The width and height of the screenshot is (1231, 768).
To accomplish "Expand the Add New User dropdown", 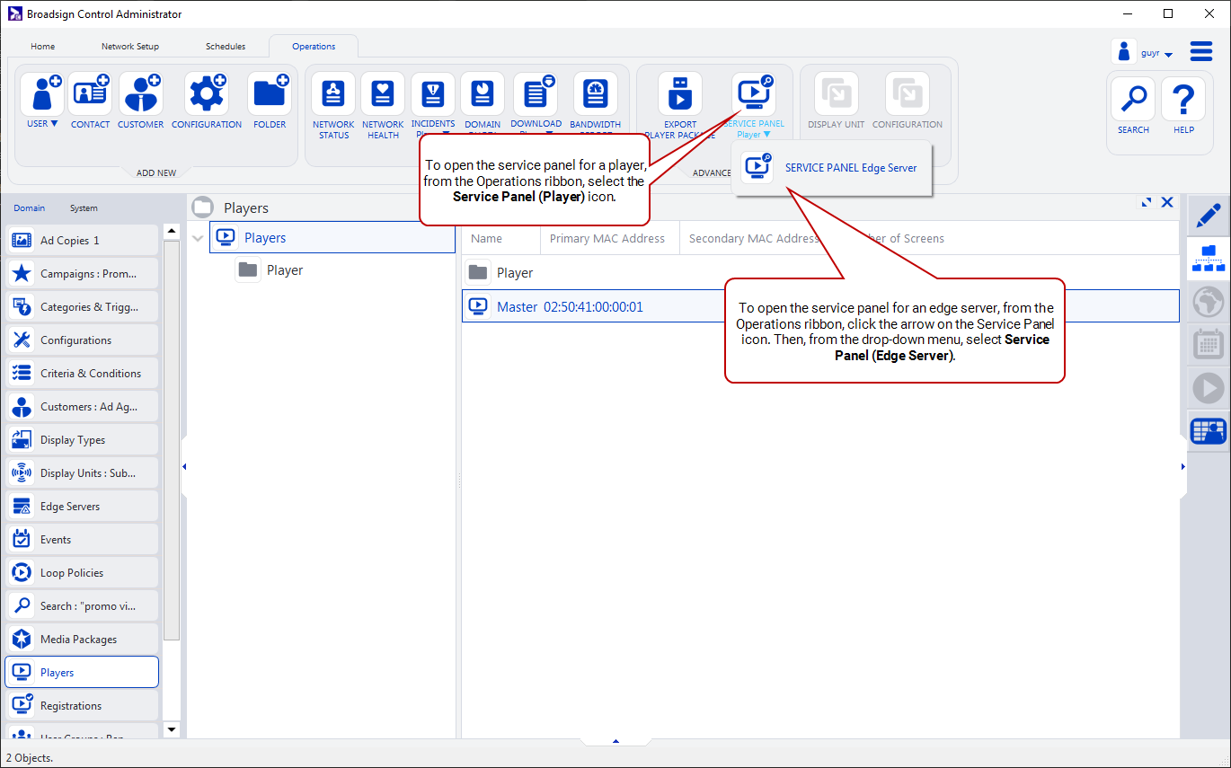I will (42, 124).
